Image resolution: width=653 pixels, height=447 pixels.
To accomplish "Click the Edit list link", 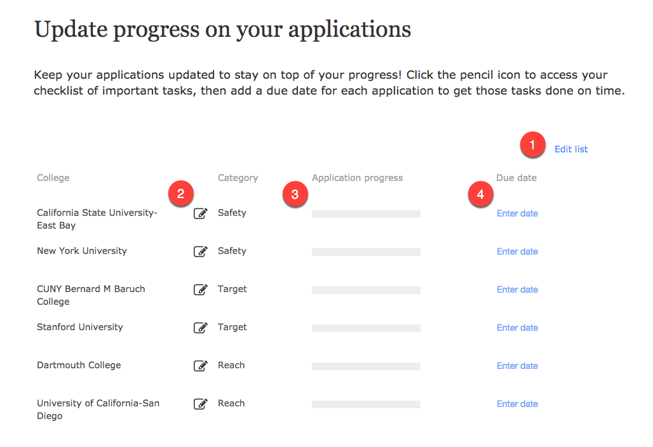I will tap(571, 149).
